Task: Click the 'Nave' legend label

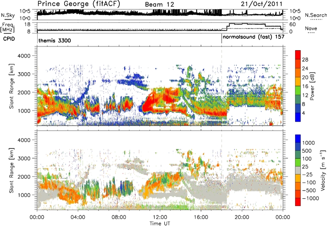Action: tap(311, 28)
